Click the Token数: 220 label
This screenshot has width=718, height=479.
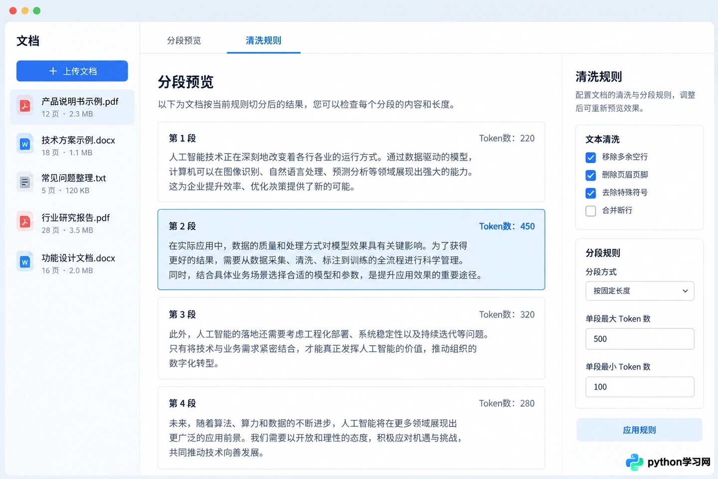[507, 138]
